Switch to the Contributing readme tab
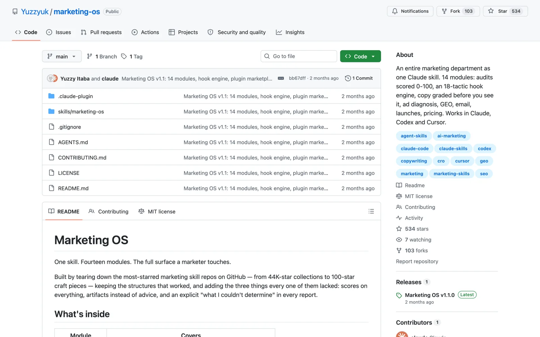 109,211
